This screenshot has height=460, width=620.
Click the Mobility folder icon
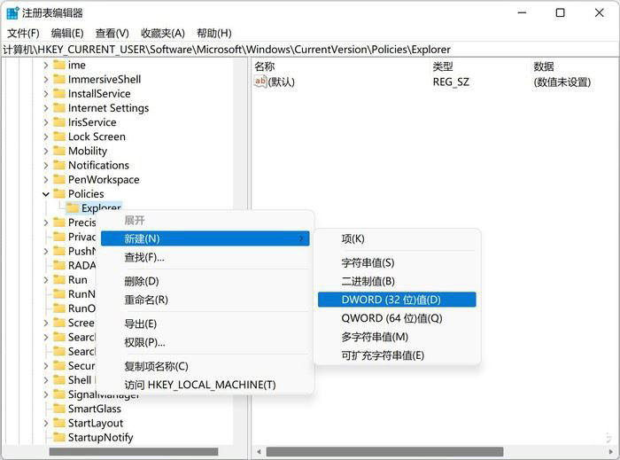tap(59, 151)
